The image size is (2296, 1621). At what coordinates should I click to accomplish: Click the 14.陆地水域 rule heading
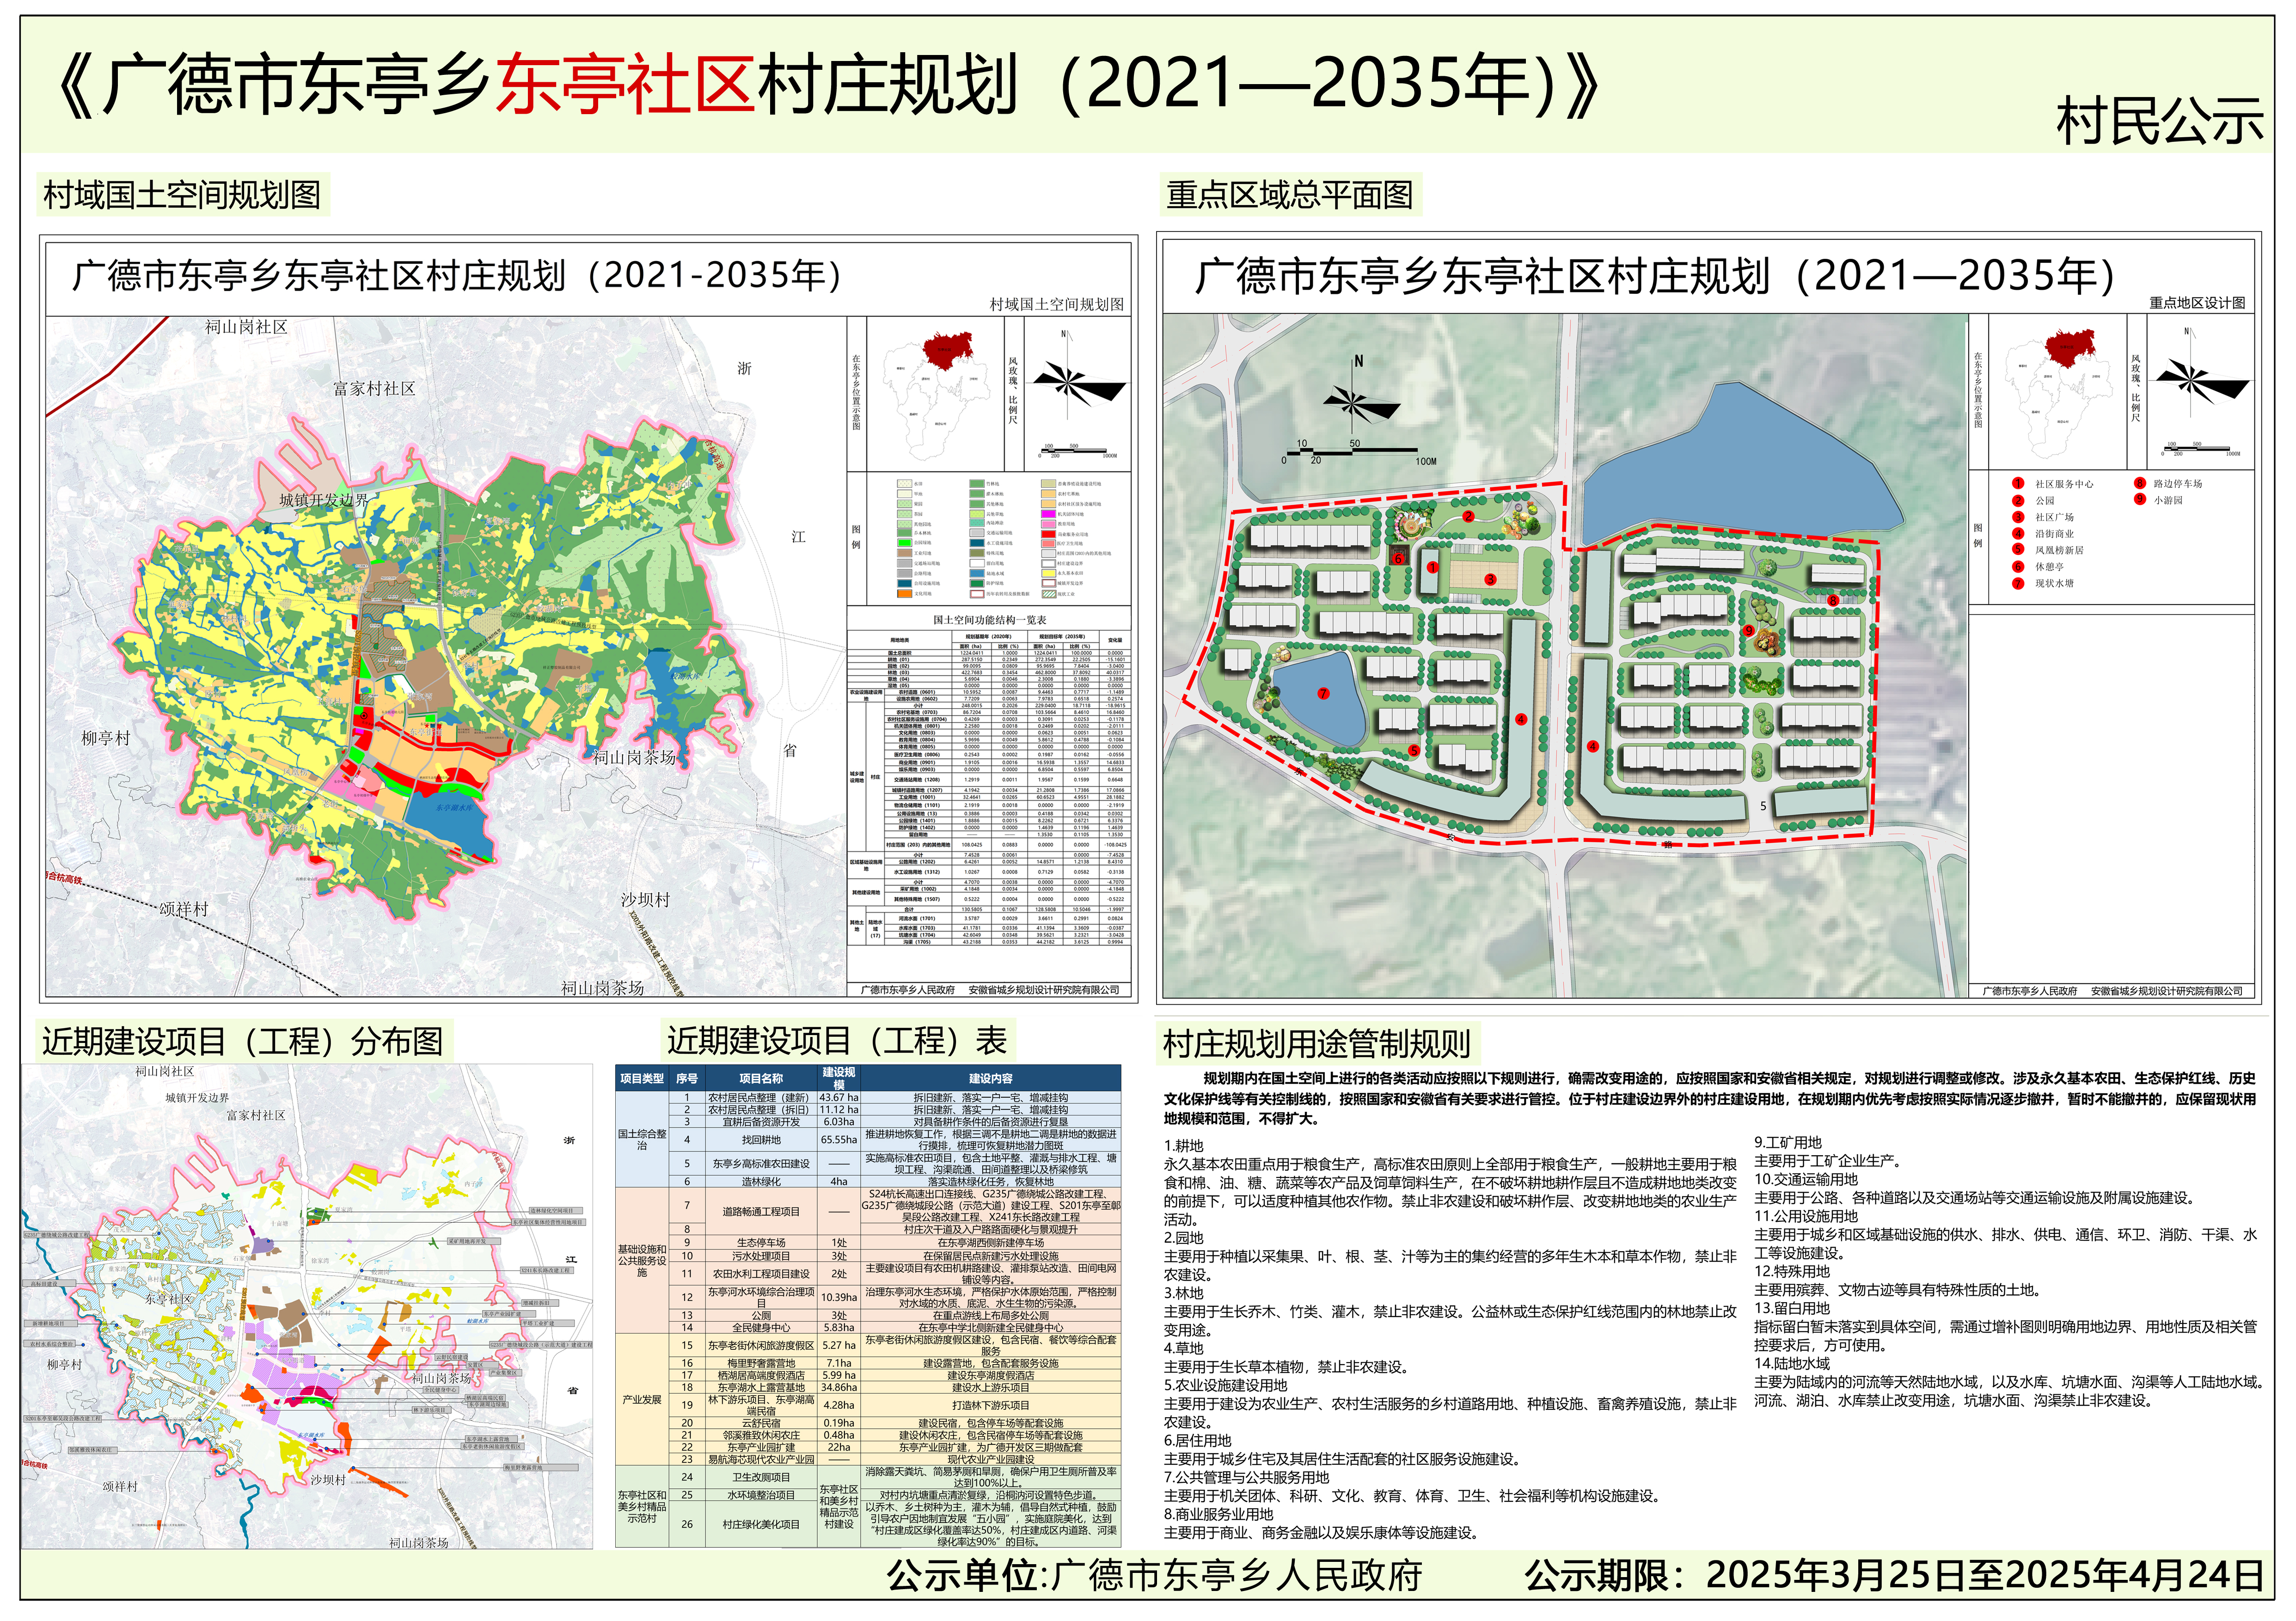1792,1363
